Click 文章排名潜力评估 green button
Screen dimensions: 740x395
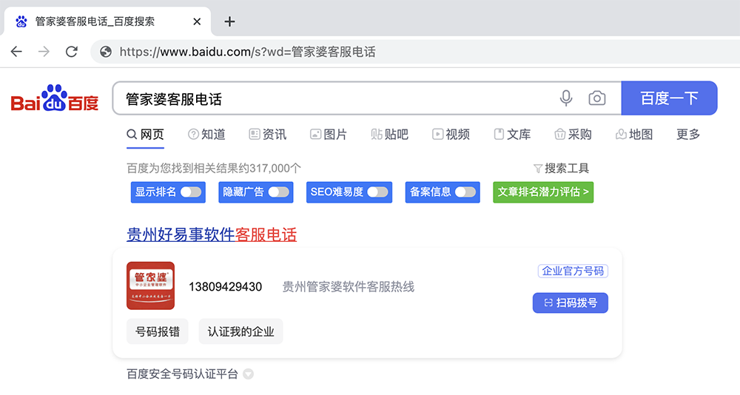pos(543,192)
